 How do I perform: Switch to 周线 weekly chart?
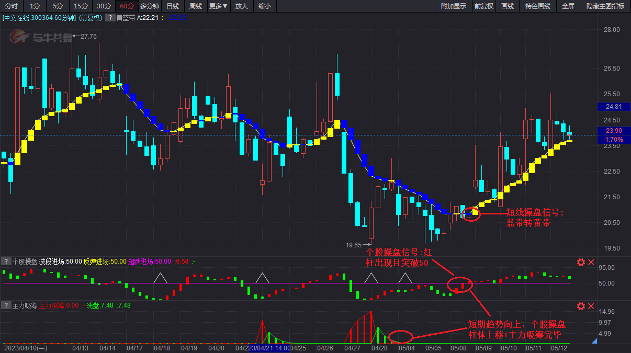tap(196, 6)
